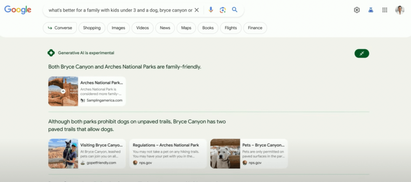The width and height of the screenshot is (411, 182).
Task: Select the Converse chip
Action: tap(60, 28)
